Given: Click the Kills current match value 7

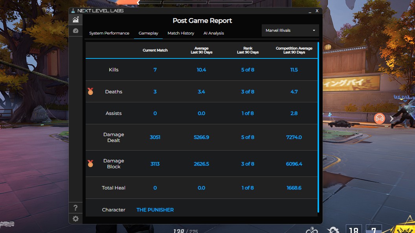Looking at the screenshot, I should pyautogui.click(x=155, y=70).
